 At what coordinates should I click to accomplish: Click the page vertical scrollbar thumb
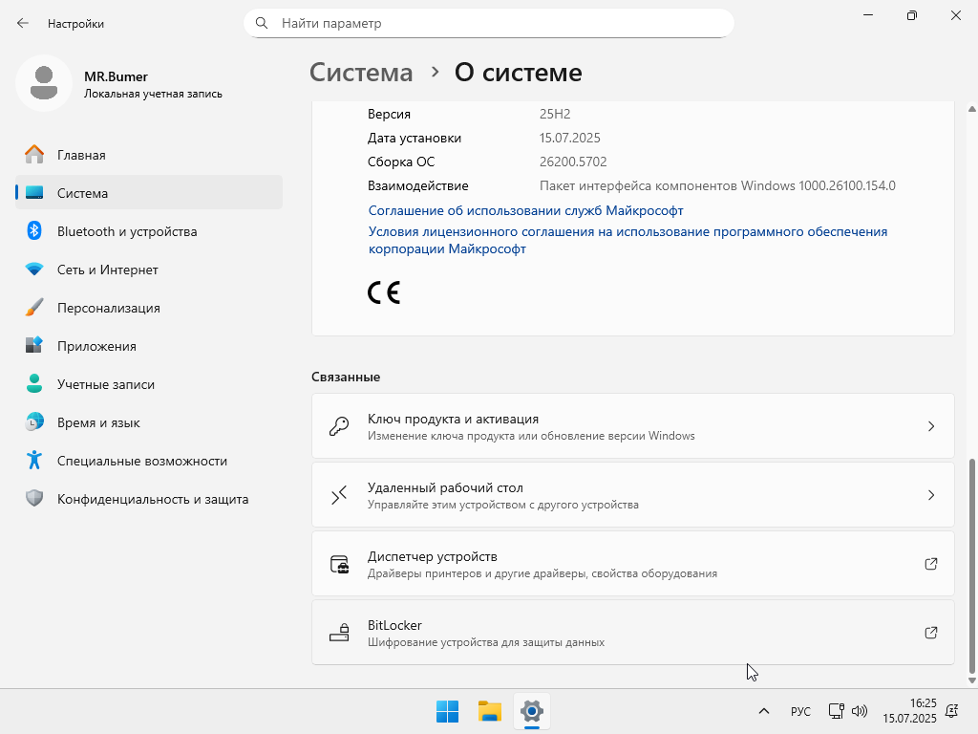click(x=971, y=565)
